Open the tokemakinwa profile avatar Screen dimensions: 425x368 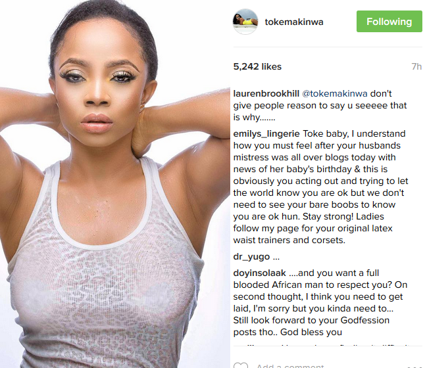point(245,22)
